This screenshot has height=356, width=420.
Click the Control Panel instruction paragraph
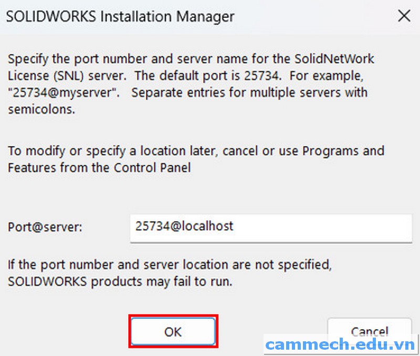pos(194,159)
